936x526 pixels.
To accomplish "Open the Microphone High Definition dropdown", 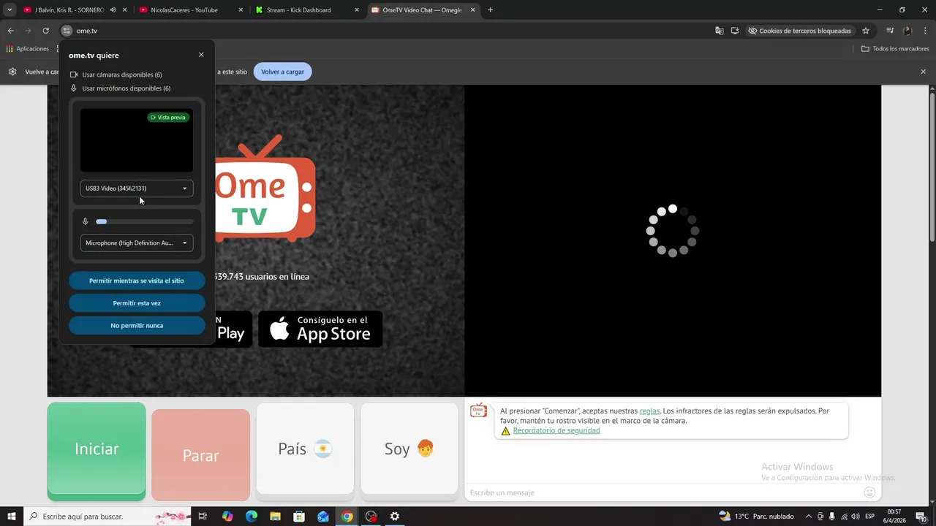I will [137, 243].
